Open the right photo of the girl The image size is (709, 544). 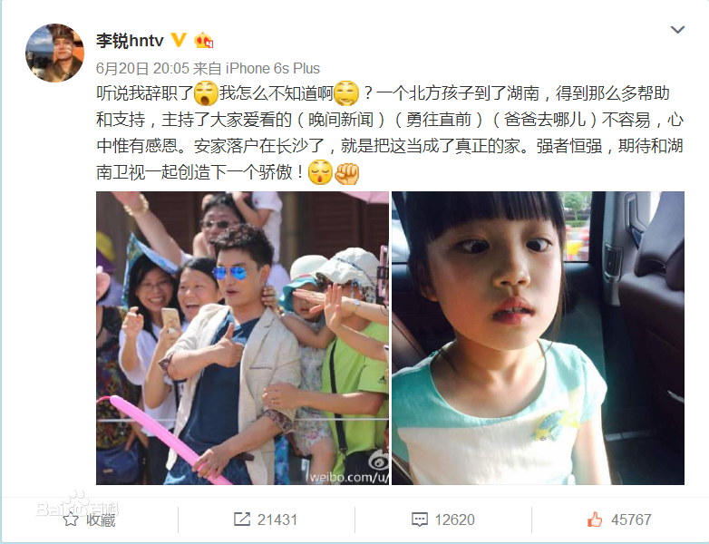(538, 338)
